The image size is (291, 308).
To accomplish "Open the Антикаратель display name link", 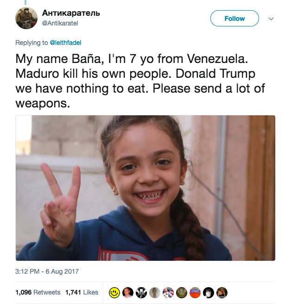I will 71,13.
